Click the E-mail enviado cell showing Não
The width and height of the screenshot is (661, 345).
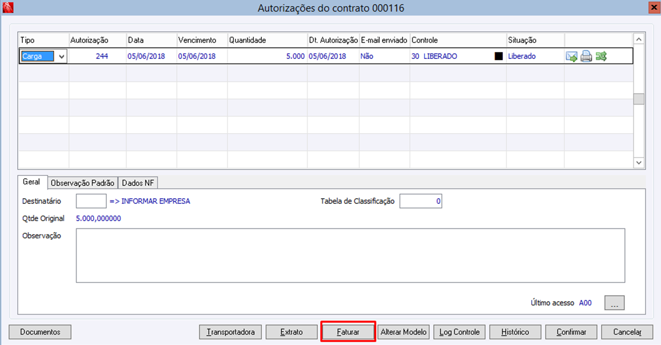coord(384,56)
